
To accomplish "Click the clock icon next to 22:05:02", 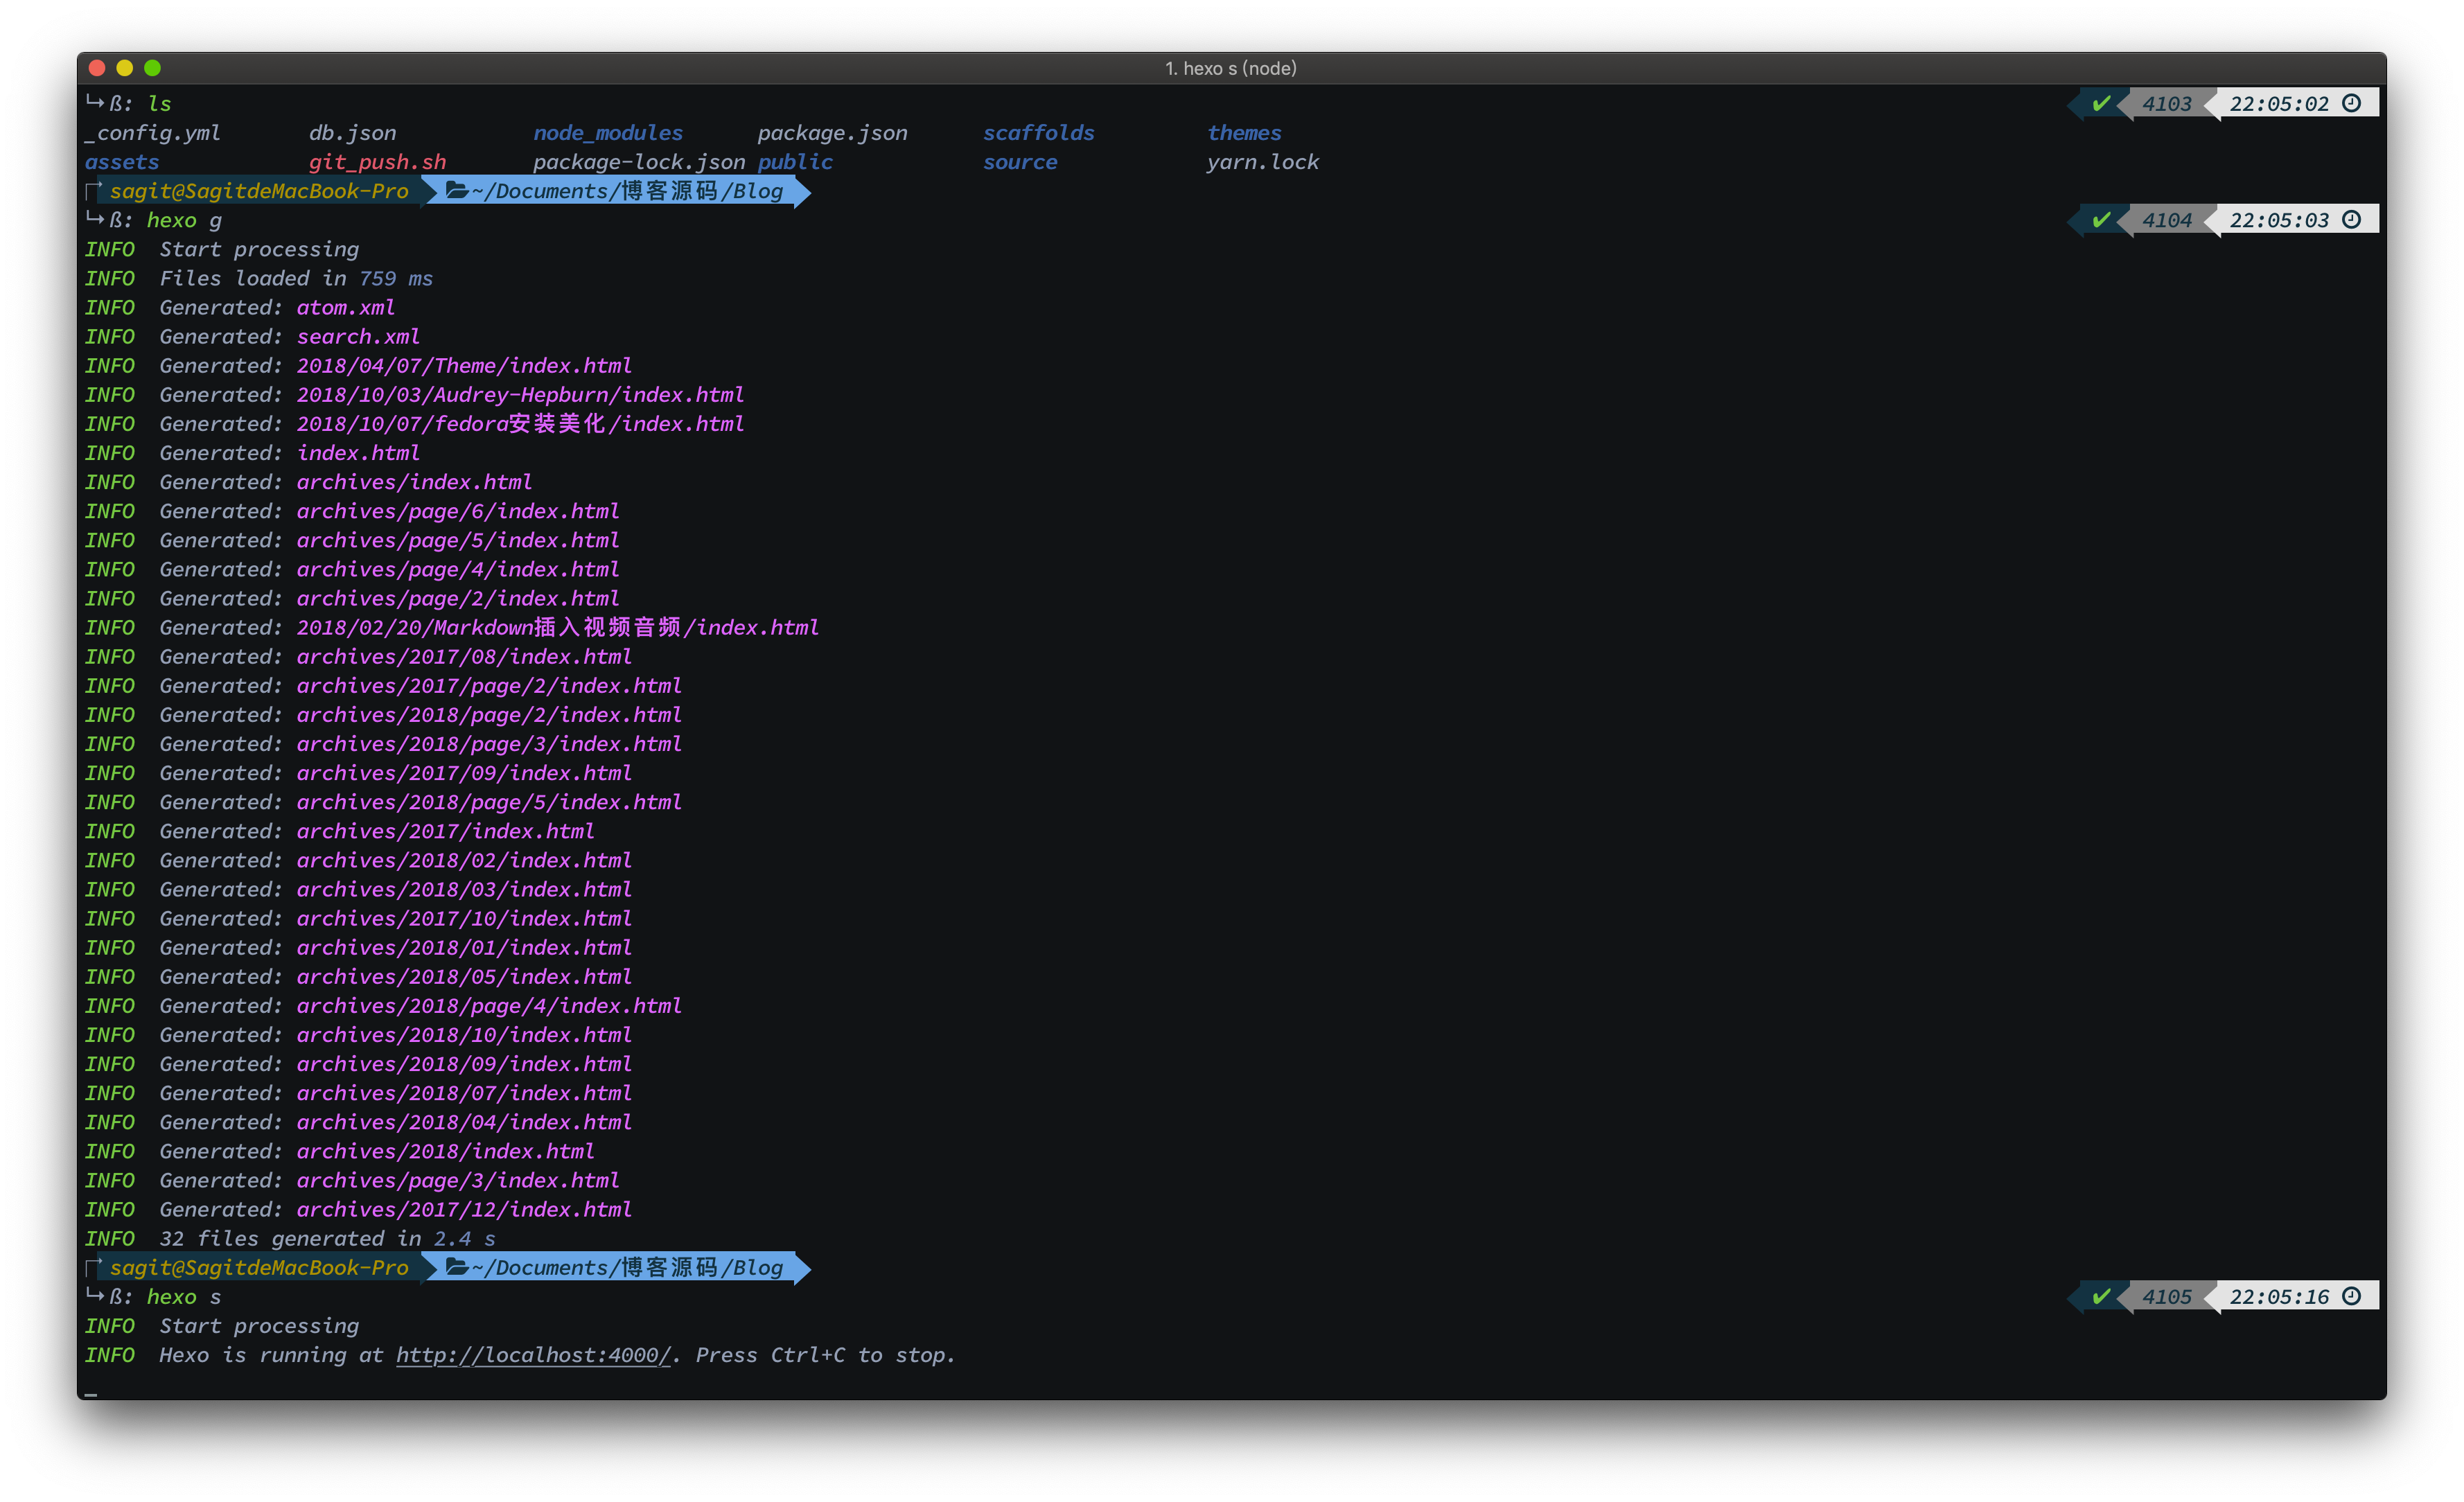I will [2352, 103].
